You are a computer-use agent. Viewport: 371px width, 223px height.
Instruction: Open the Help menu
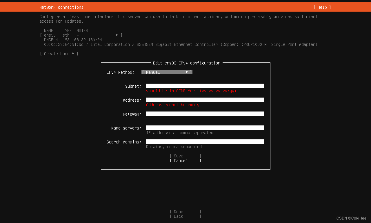tap(322, 7)
